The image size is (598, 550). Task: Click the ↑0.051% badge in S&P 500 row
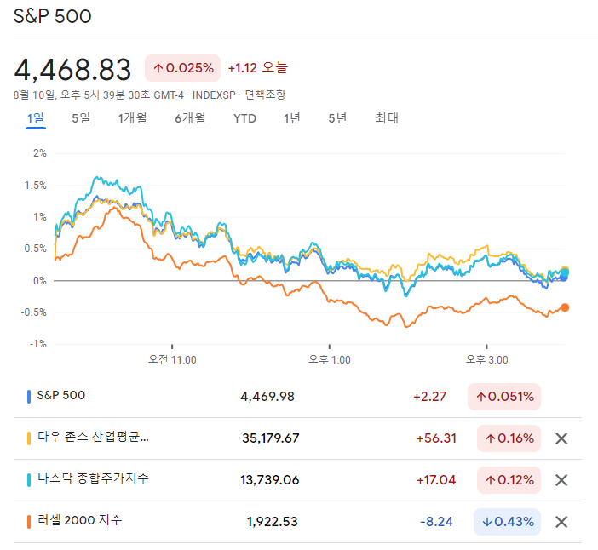click(x=504, y=397)
